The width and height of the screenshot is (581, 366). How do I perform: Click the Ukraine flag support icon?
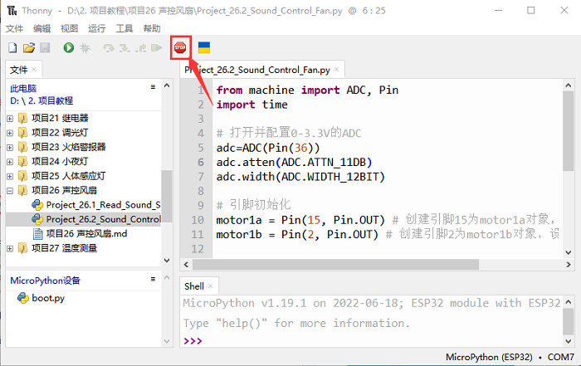203,48
